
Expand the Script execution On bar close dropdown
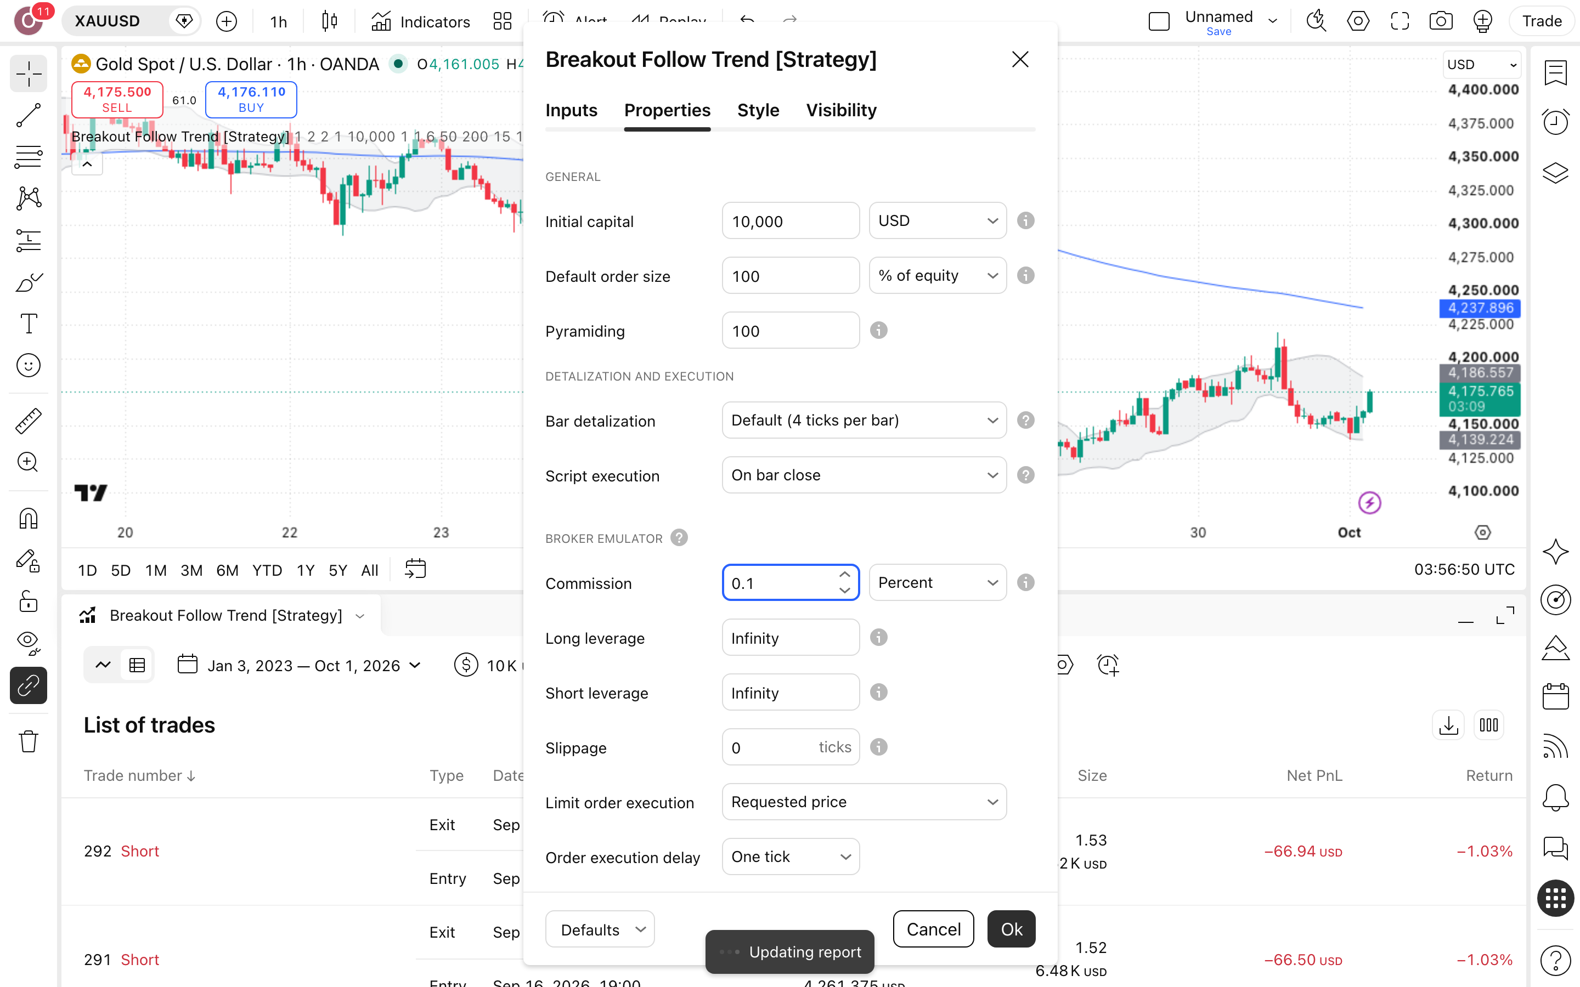click(865, 475)
